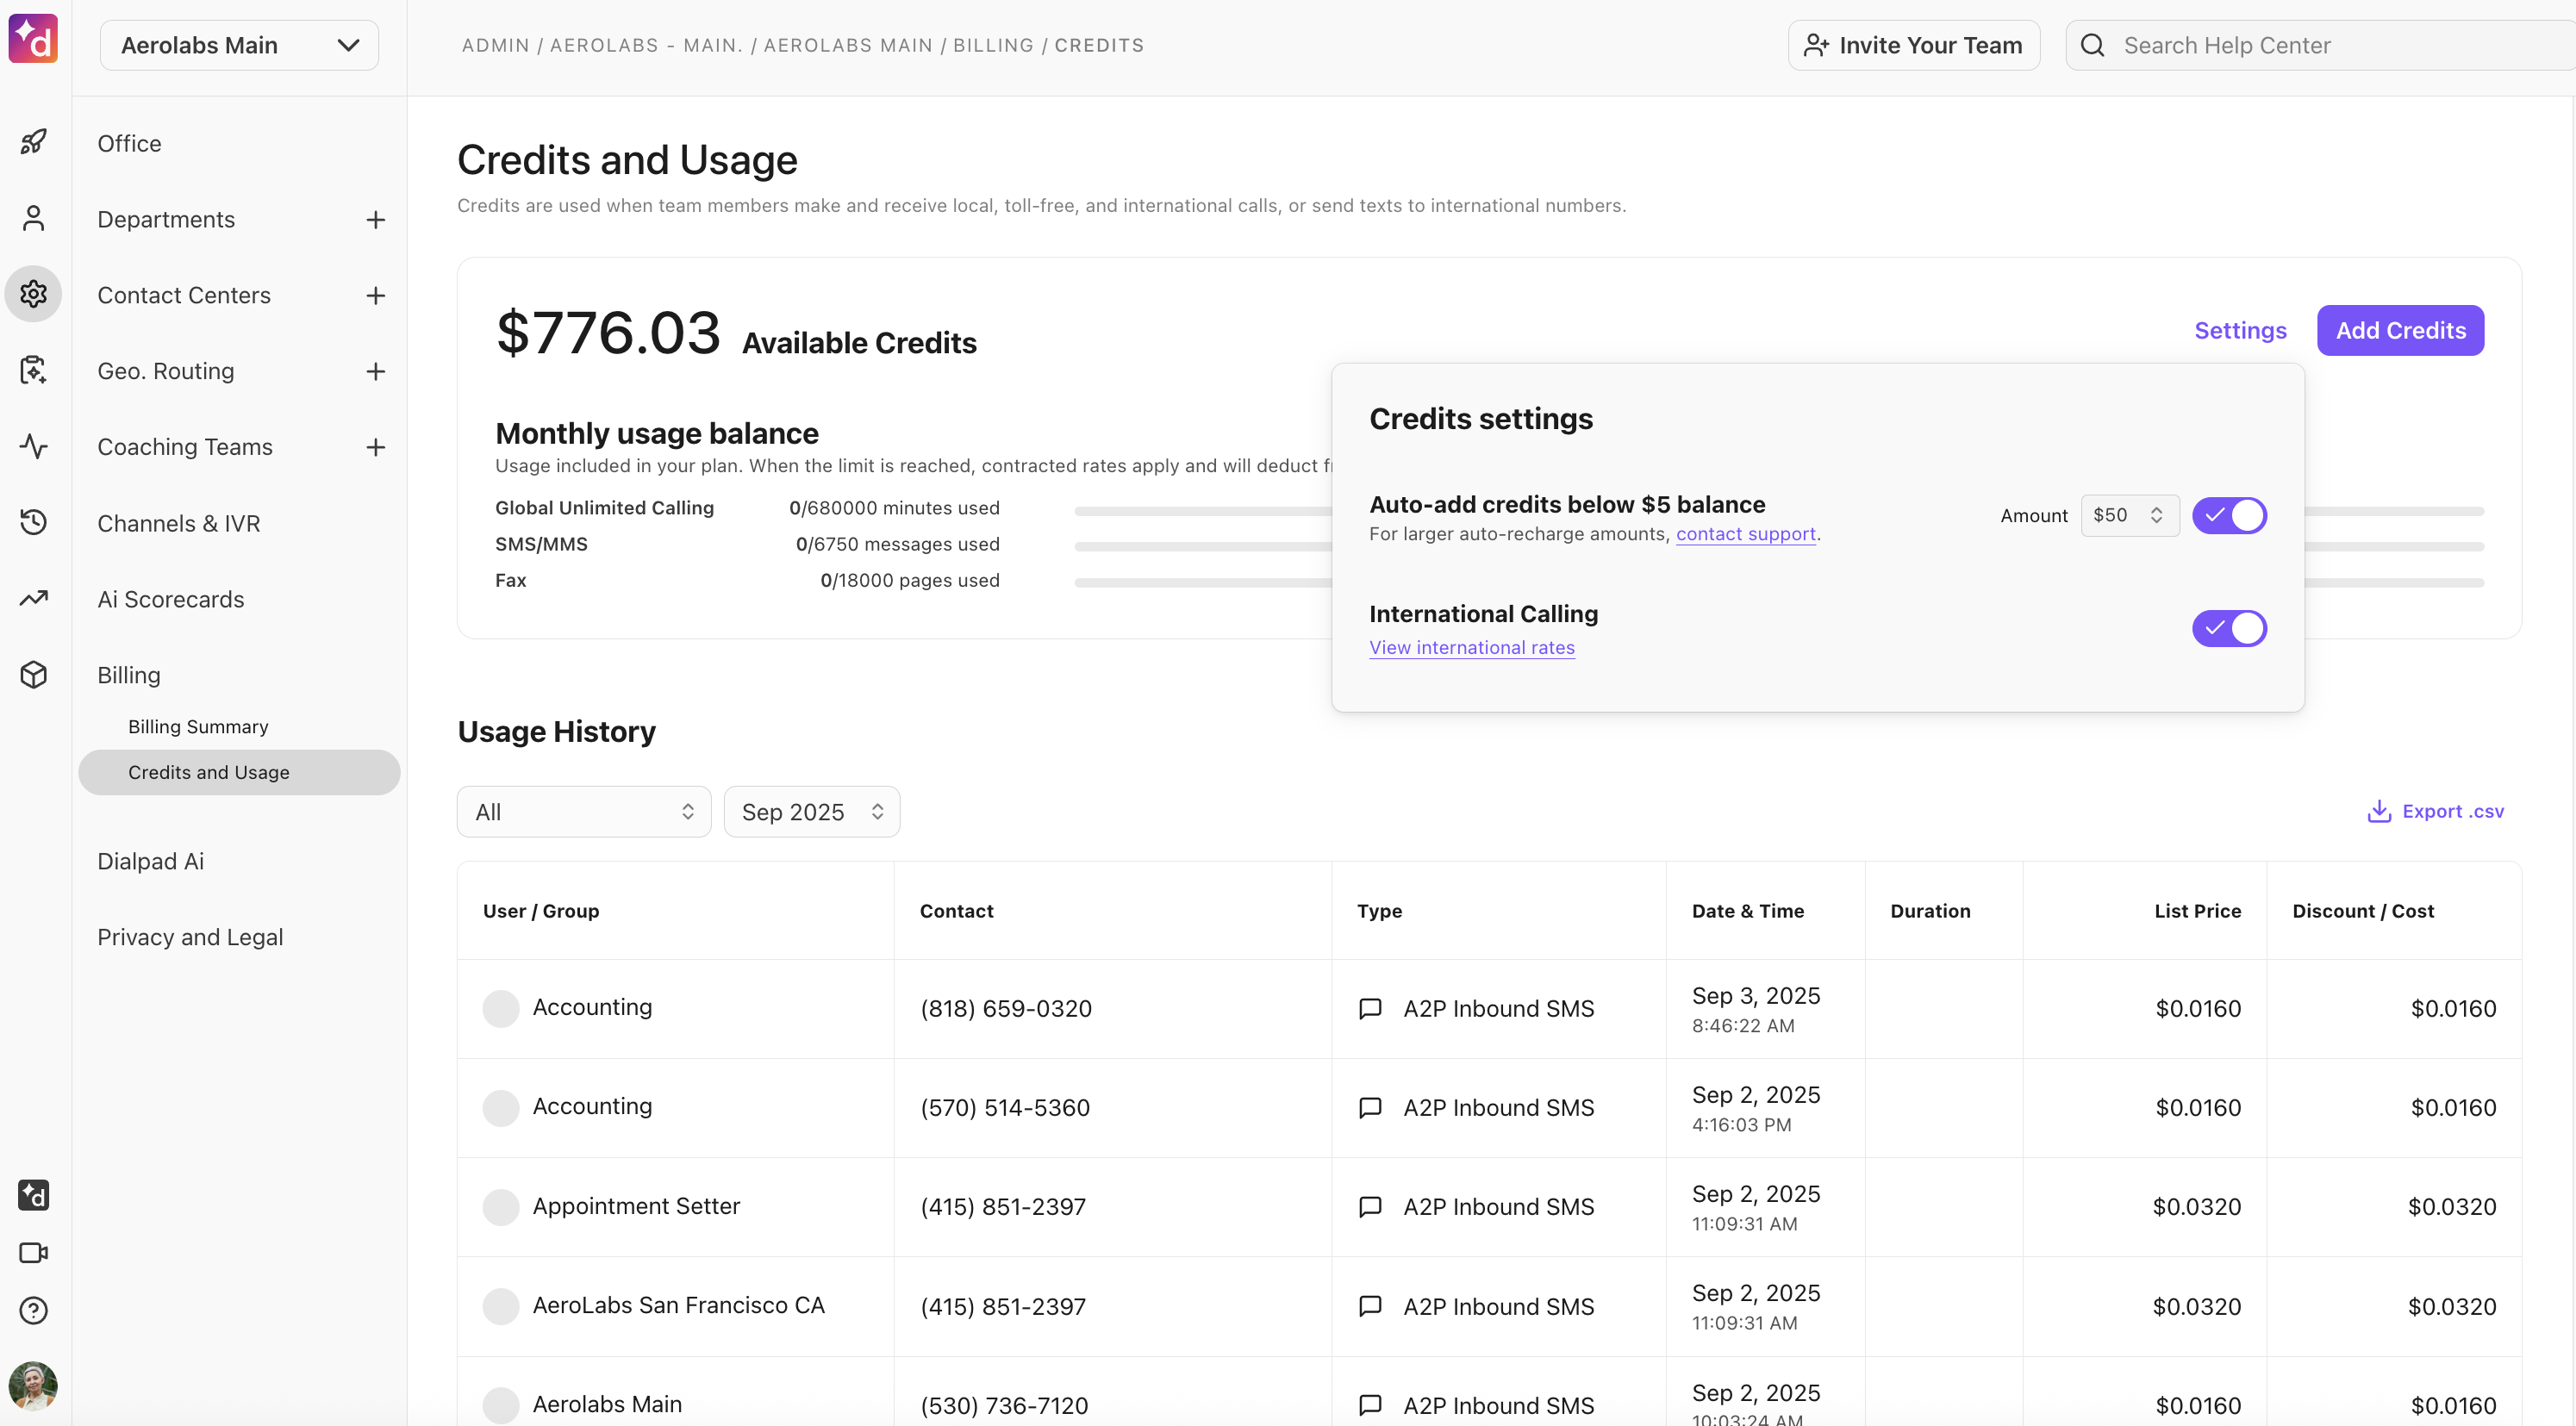
Task: Open the rocket launch icon in sidebar
Action: click(33, 142)
